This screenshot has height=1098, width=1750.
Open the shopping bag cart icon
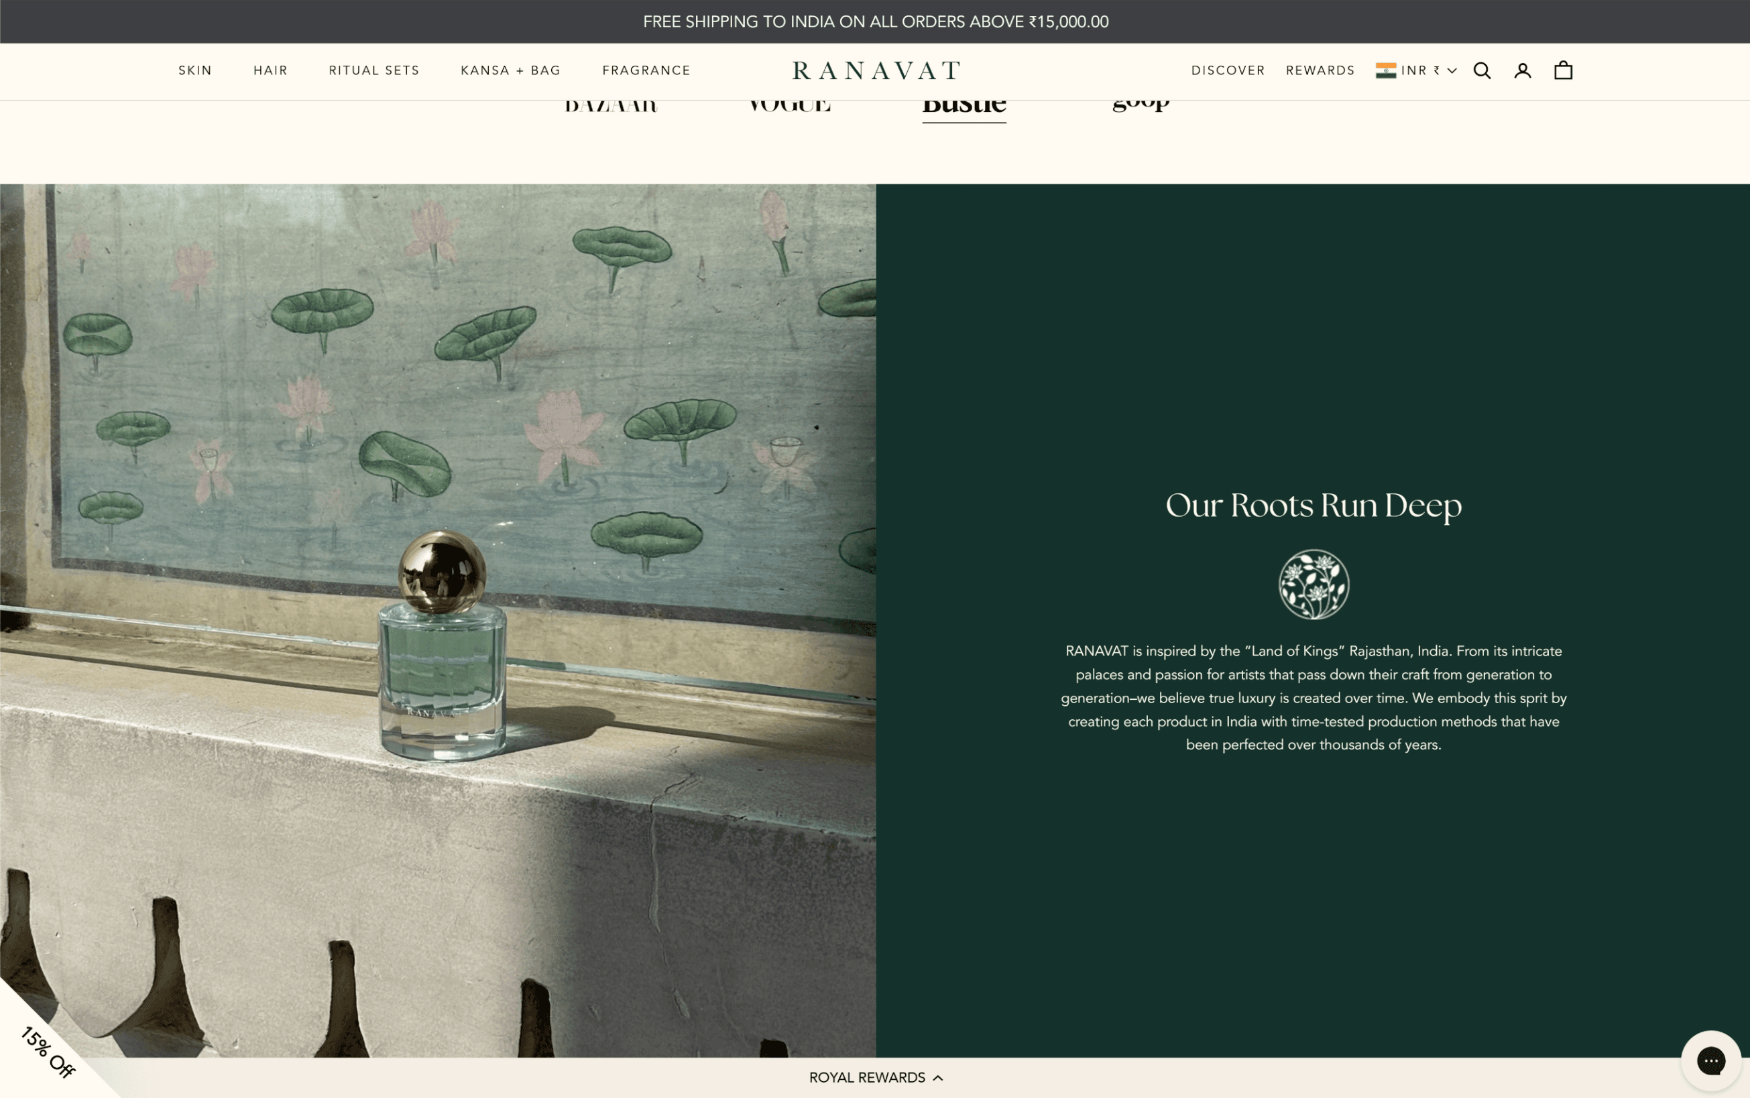1564,70
